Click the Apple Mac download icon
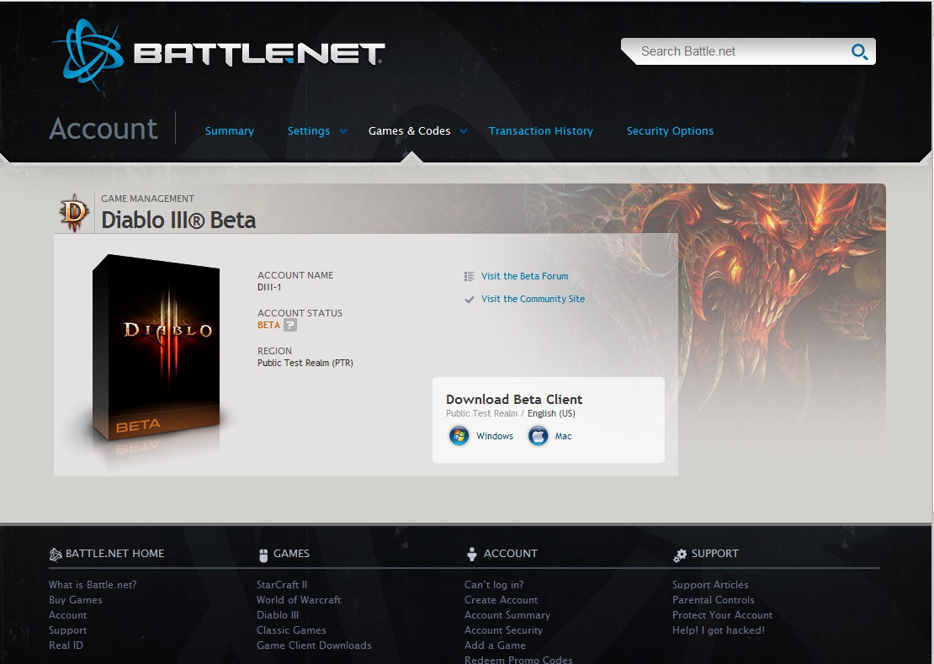Screen dimensions: 934x664 [x=538, y=436]
